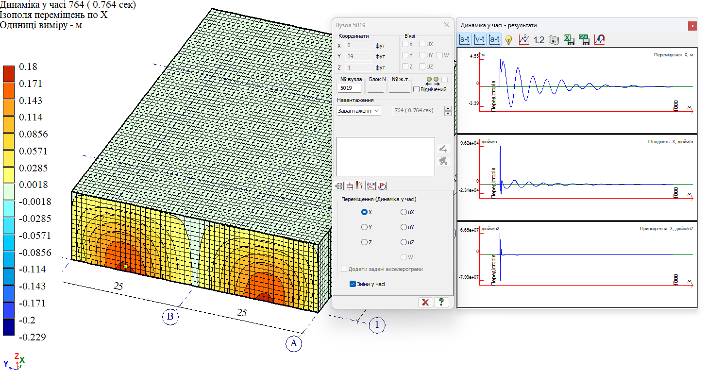
Task: Switch to the a(ω) spectrum tab
Action: pyautogui.click(x=370, y=185)
